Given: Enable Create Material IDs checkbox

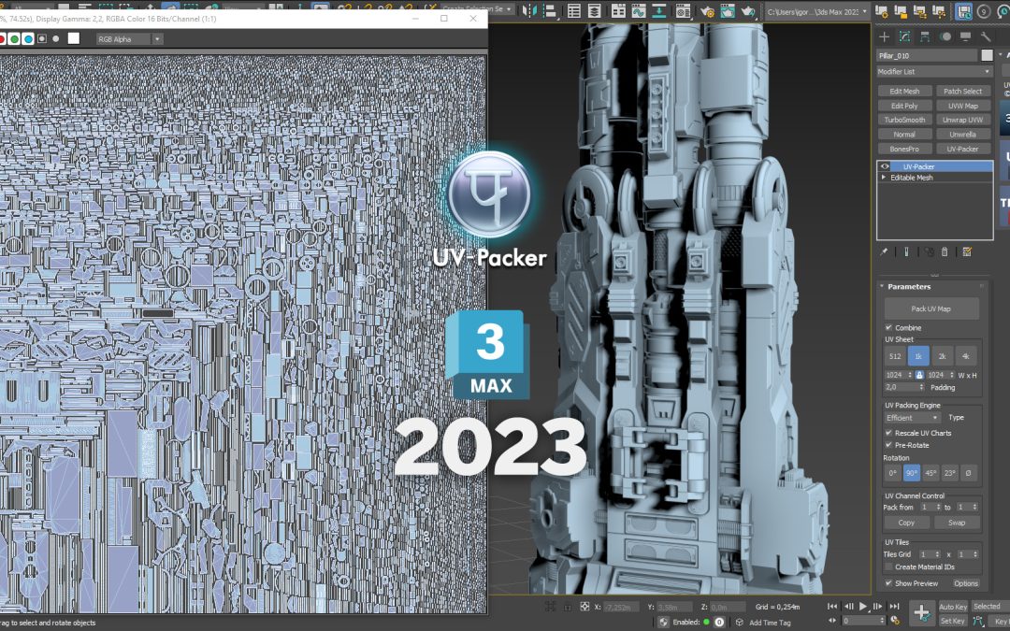Looking at the screenshot, I should 888,566.
